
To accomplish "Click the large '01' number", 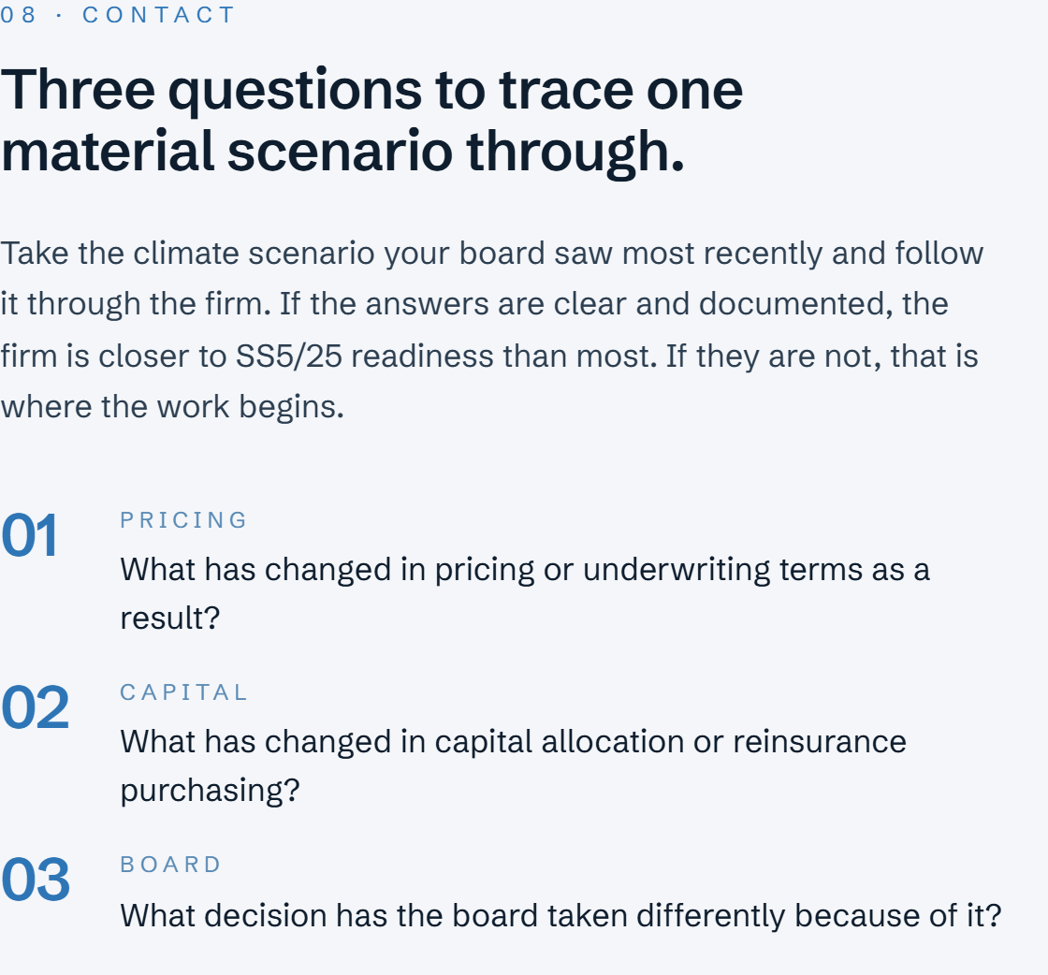I will point(29,535).
